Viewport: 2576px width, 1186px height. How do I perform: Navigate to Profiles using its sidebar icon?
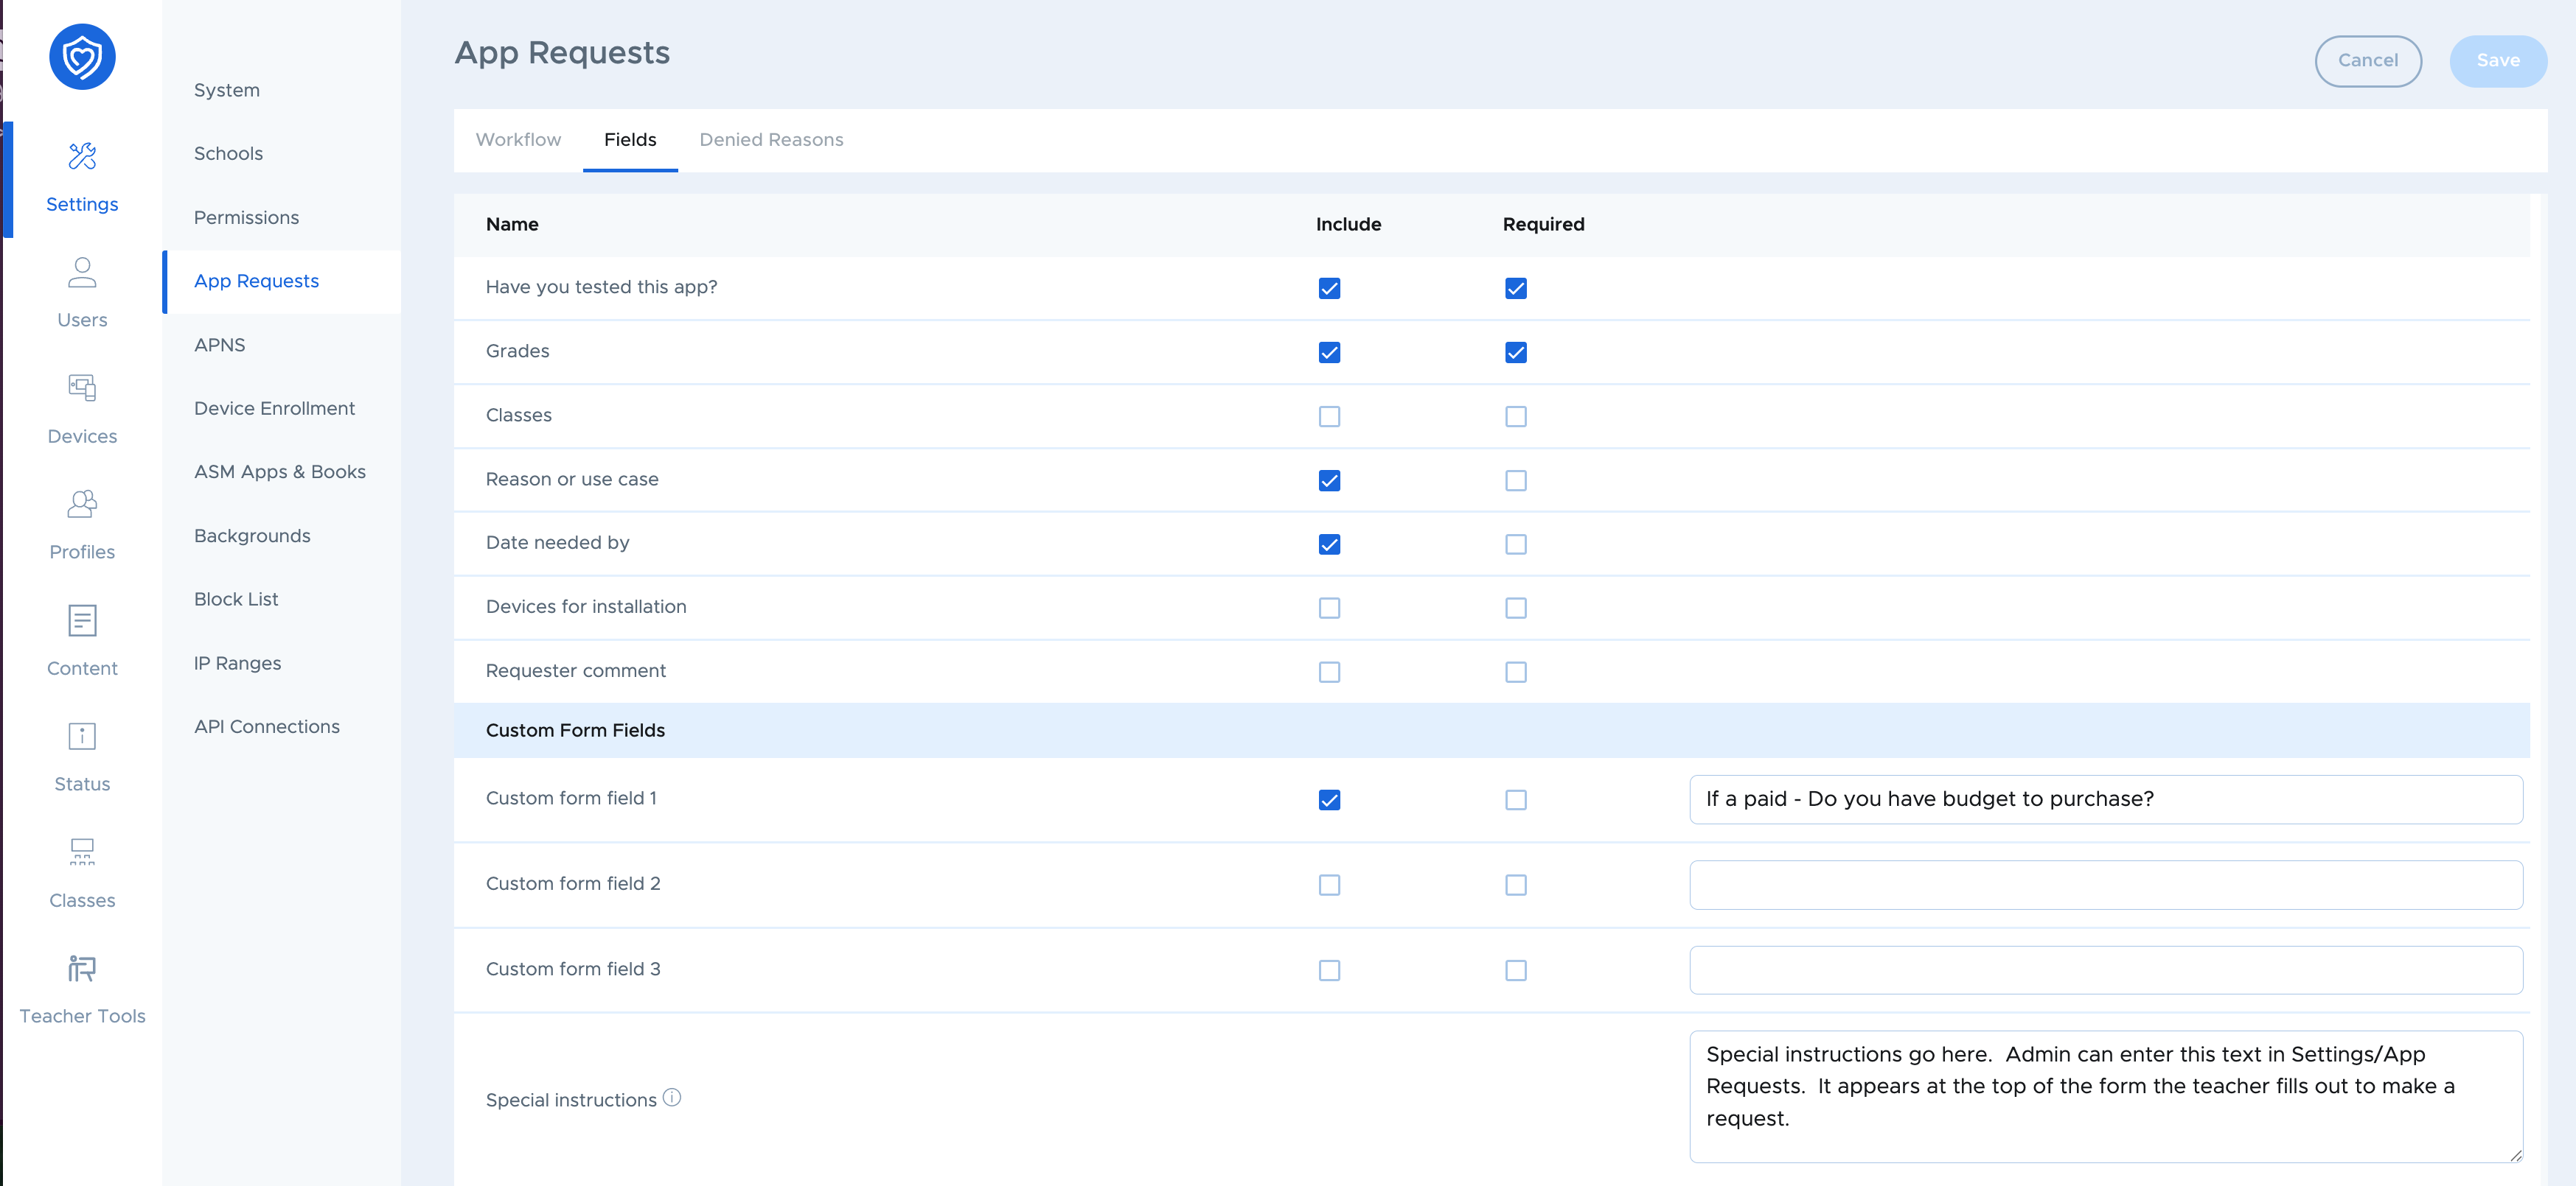(x=82, y=524)
